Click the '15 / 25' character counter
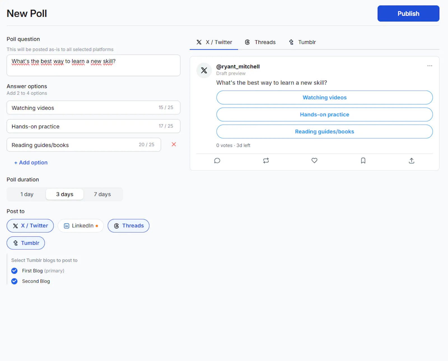This screenshot has width=448, height=361. point(166,107)
